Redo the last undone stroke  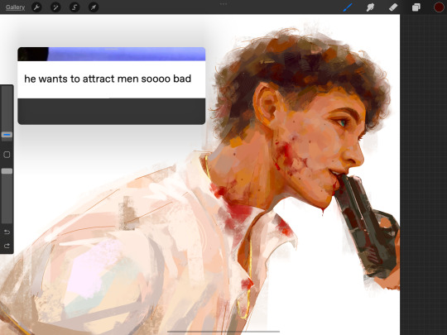7,246
